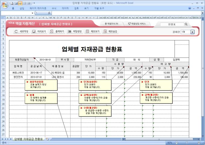Open the 삽입 ribbon tab
Viewport: 205px width, 145px height.
(22, 8)
